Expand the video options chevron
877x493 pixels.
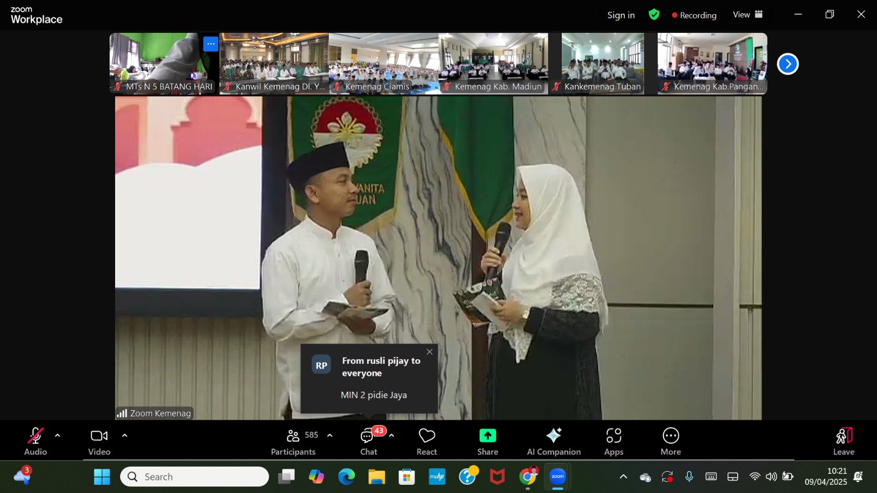click(124, 435)
